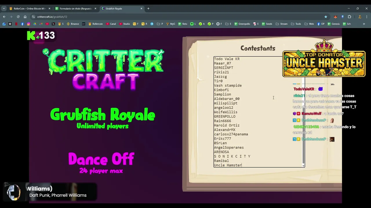
Task: Open the Facebook bookmark icon
Action: (x=22, y=24)
